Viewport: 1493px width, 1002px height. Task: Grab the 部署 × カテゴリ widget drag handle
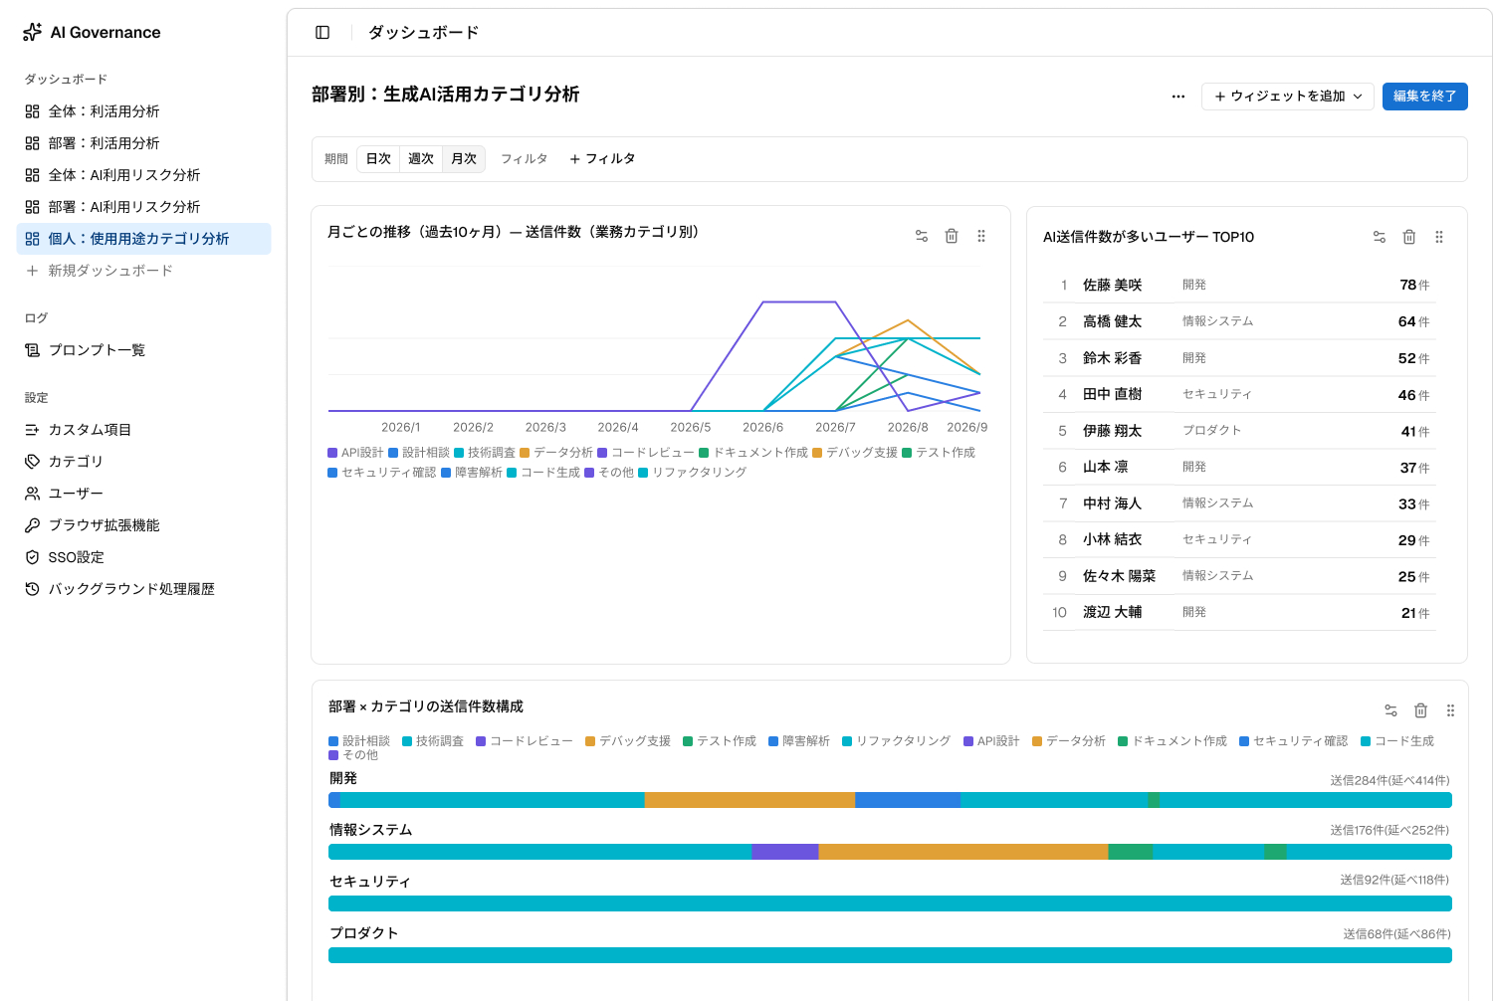1451,710
